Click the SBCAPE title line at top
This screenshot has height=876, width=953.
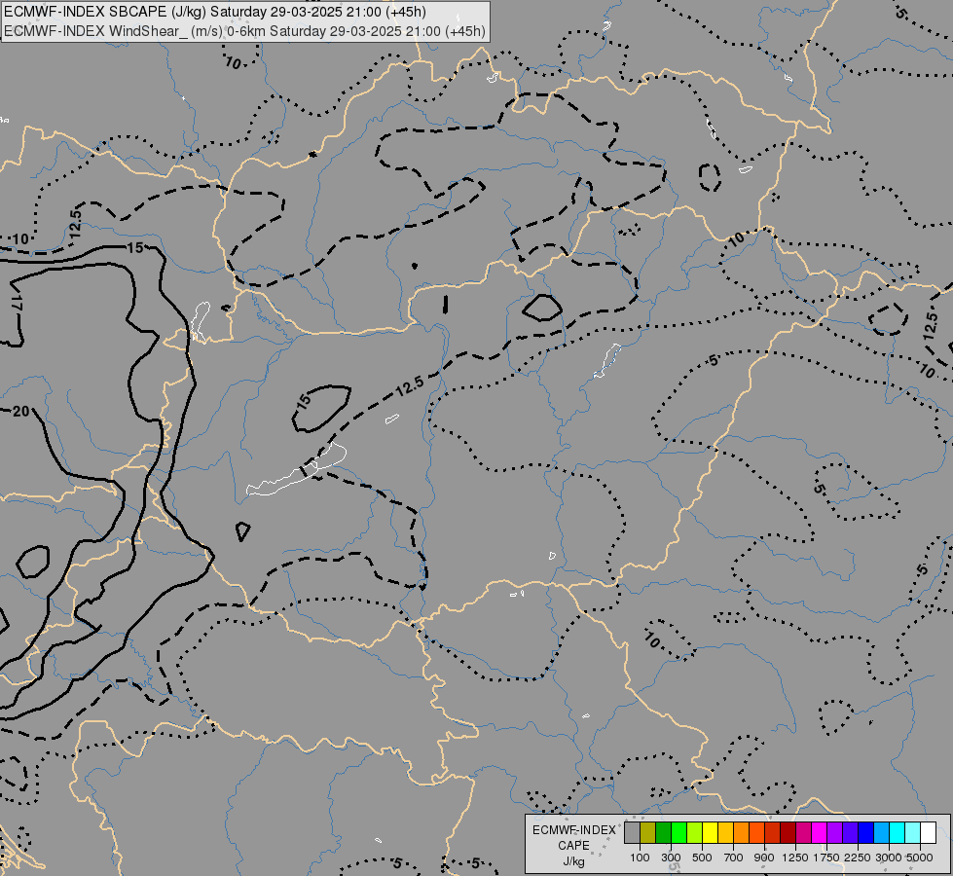[215, 12]
